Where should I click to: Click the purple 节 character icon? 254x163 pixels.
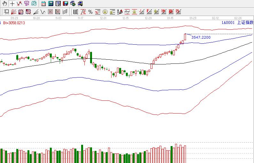[x=27, y=4]
